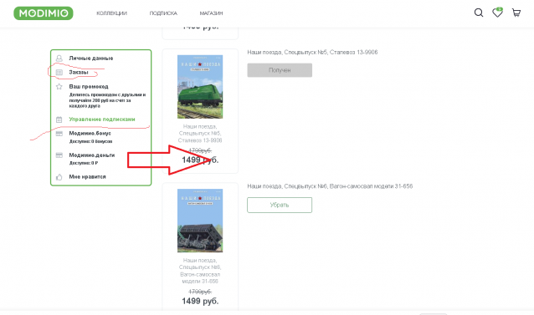Click the Мне нравится thumbs-up icon
534x315 pixels.
point(59,177)
